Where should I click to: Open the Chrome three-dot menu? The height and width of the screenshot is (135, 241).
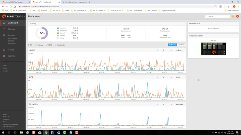pyautogui.click(x=238, y=6)
